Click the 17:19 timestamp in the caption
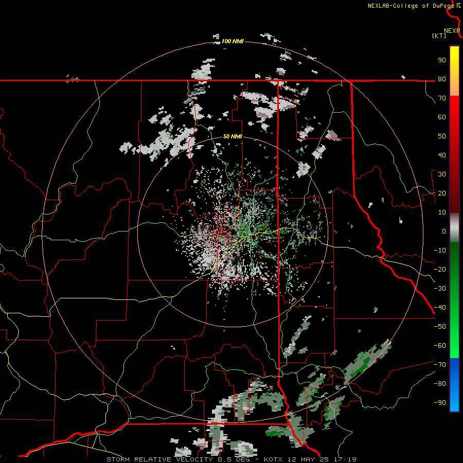 click(345, 459)
